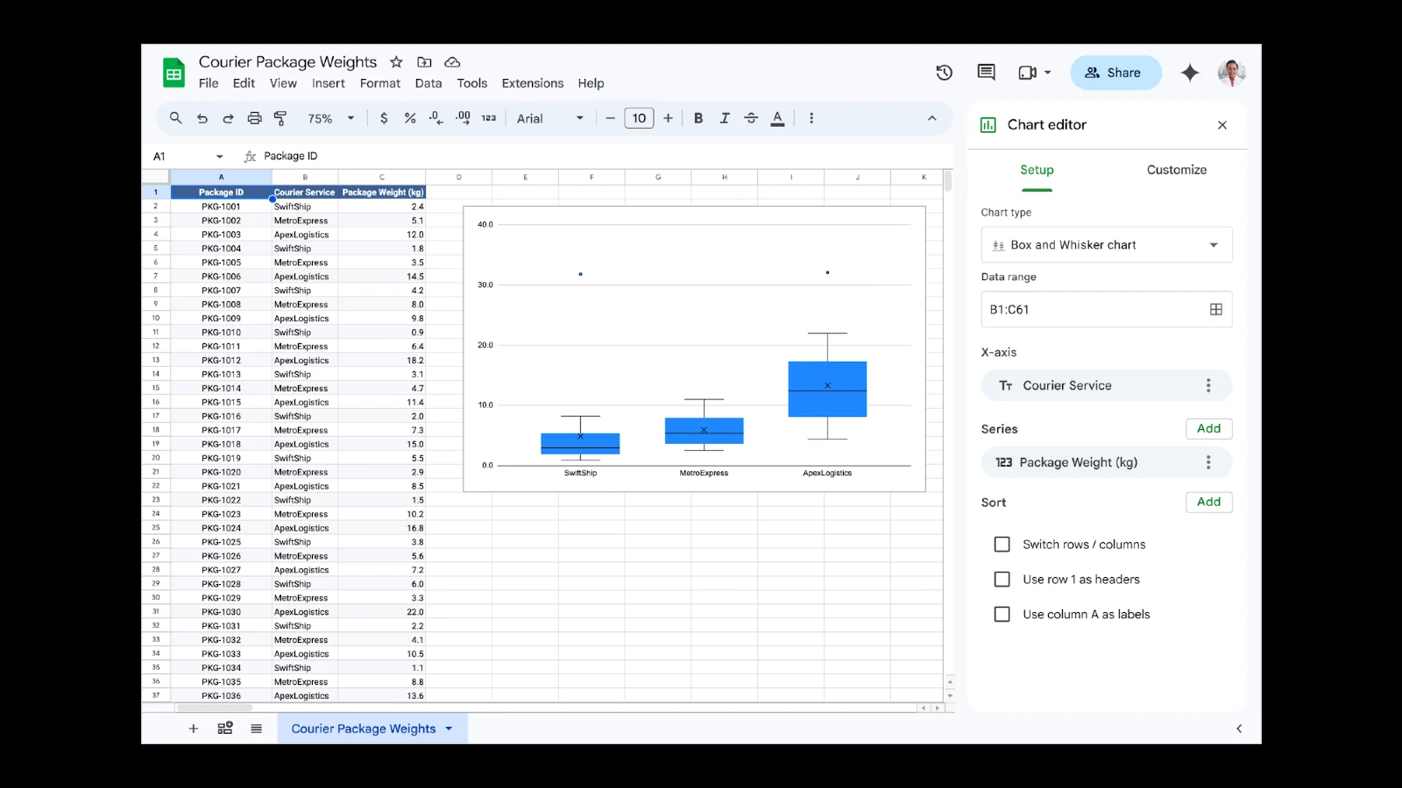Move document using folder icon
Screen dimensions: 1402x788
point(424,62)
